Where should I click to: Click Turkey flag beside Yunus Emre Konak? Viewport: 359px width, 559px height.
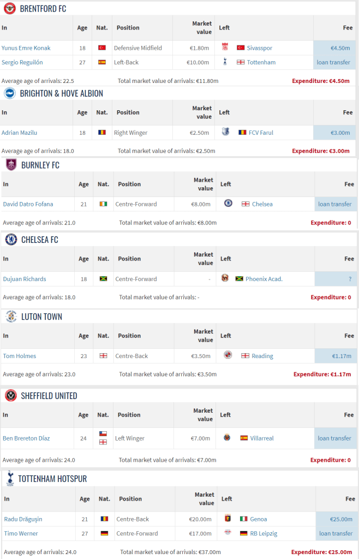(101, 48)
